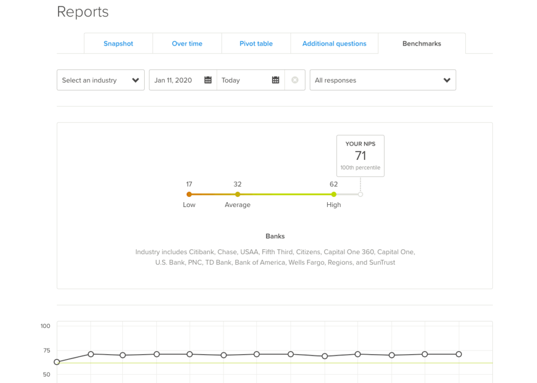Click the orange Low marker on the NPS scale
This screenshot has height=383, width=537.
[189, 194]
